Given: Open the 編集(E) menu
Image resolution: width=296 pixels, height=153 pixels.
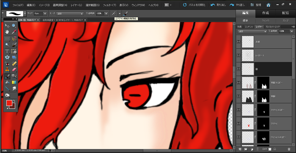Looking at the screenshot, I should click(x=31, y=5).
